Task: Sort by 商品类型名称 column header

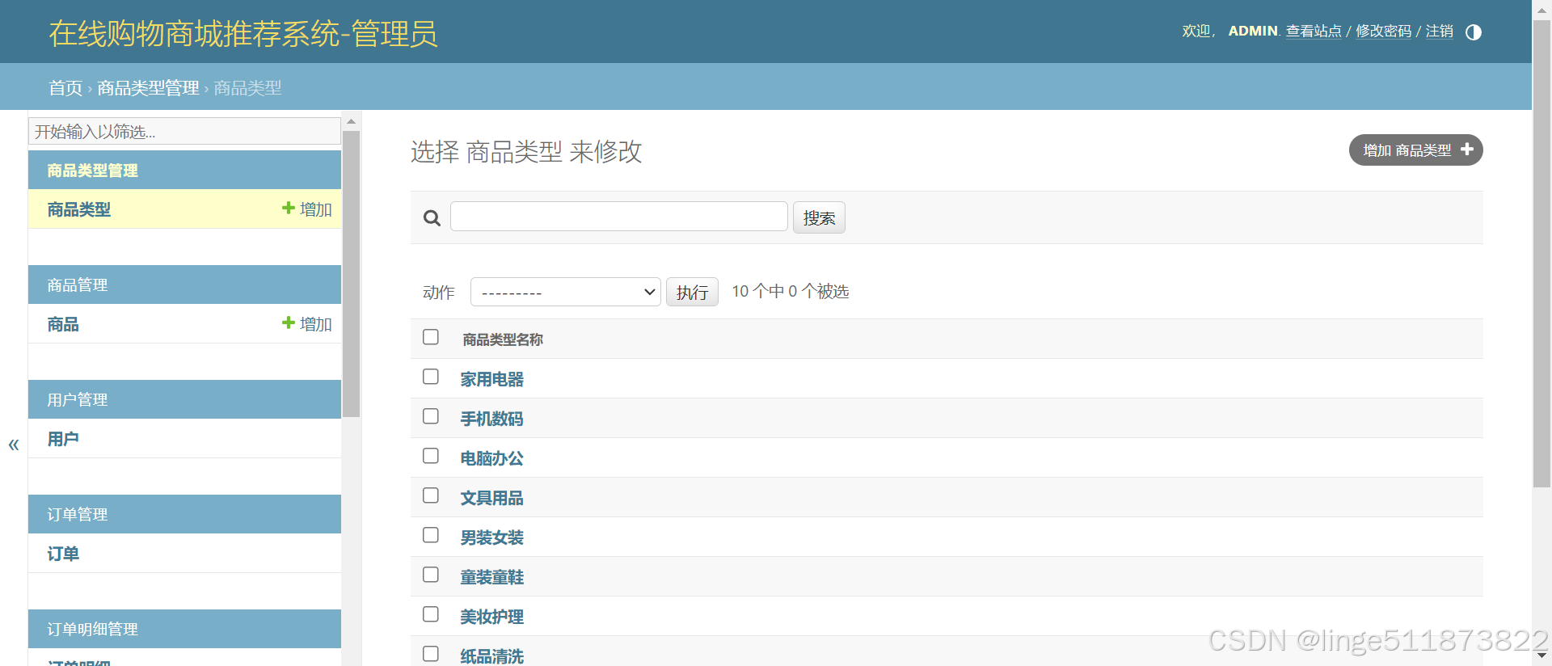Action: pyautogui.click(x=502, y=339)
